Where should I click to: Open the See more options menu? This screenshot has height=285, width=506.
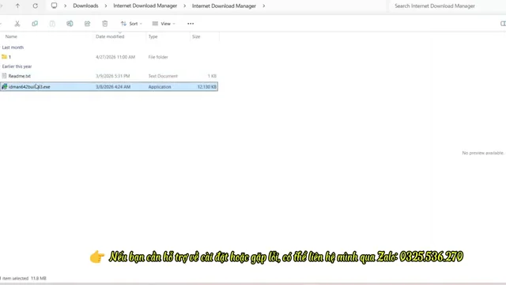191,24
